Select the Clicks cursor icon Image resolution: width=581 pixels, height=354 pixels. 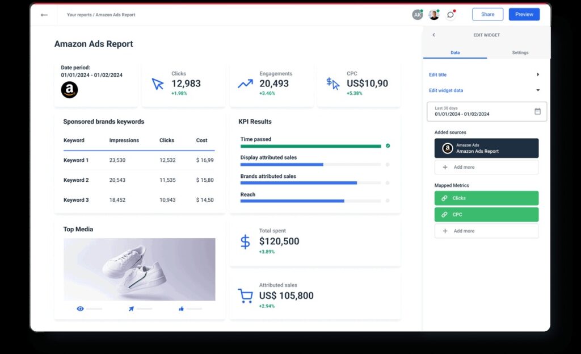tap(158, 84)
